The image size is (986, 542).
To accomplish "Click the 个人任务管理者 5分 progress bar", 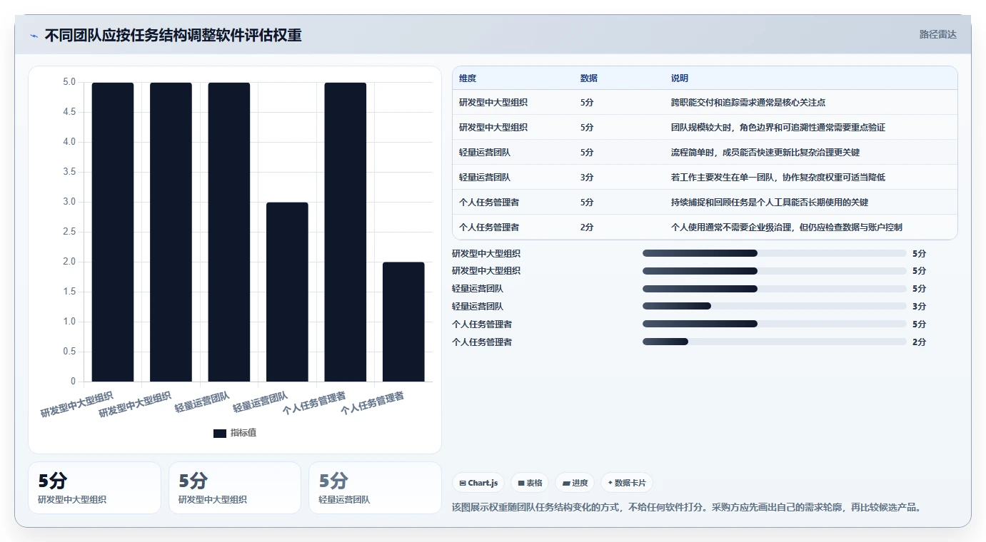I will [774, 324].
